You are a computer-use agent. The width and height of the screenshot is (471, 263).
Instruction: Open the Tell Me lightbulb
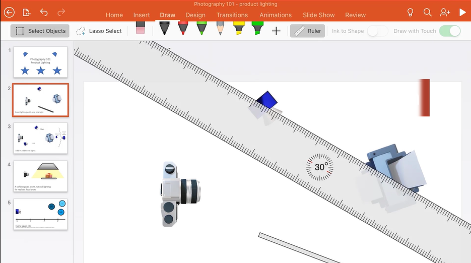pyautogui.click(x=410, y=12)
